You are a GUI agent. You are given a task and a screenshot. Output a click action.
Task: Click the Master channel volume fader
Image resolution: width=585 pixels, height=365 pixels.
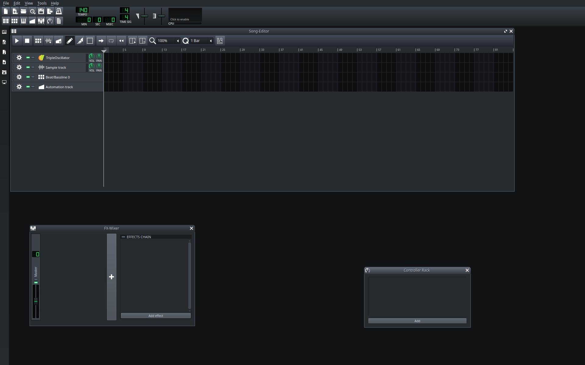coord(36,301)
